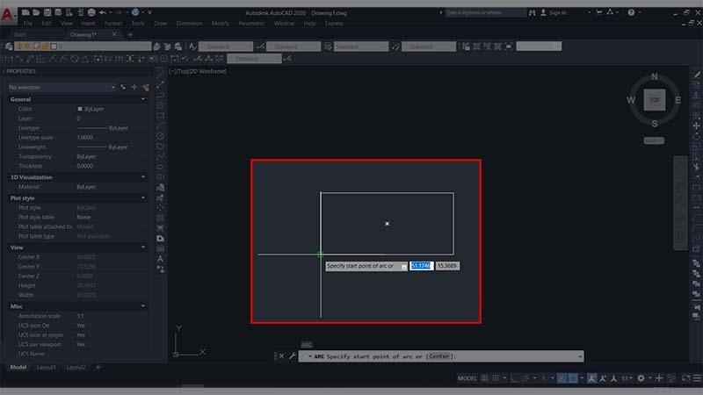Click the Linetype ByLayer line sample
Screen dimensions: 703x395
92,128
